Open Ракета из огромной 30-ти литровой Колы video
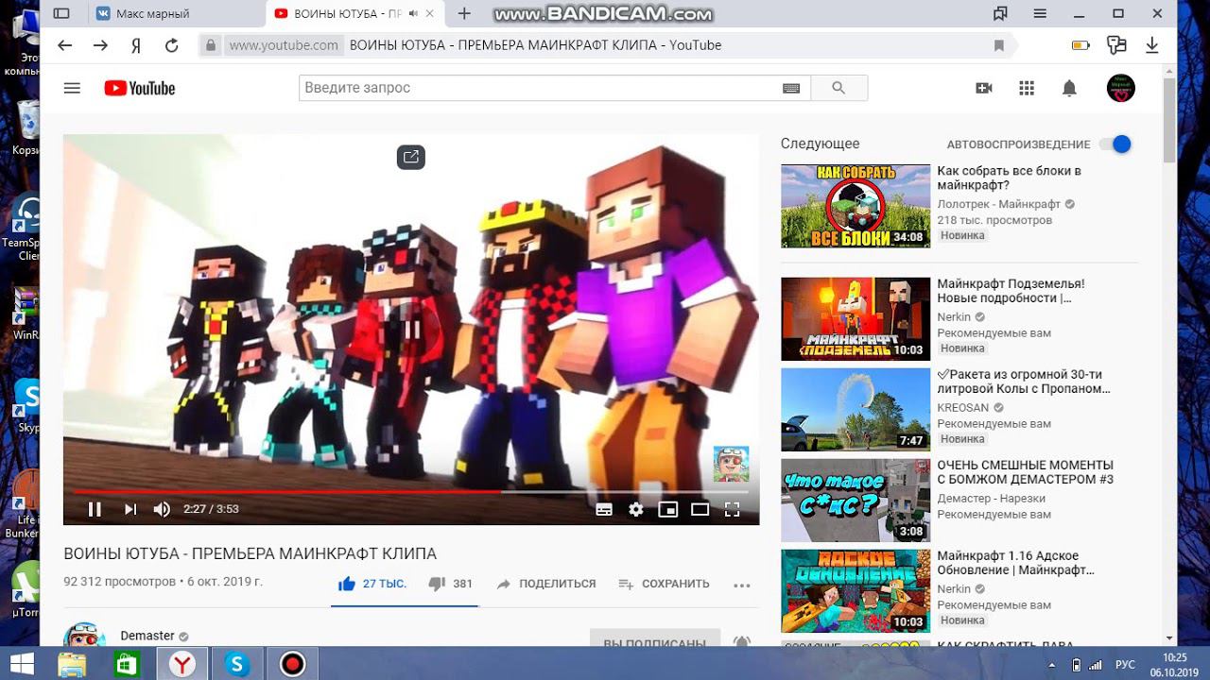Image resolution: width=1210 pixels, height=680 pixels. (x=1024, y=382)
